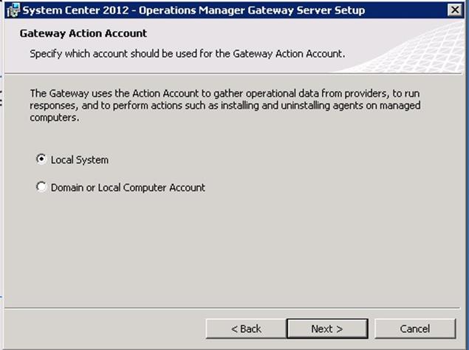Click the header line beneath the banner

click(232, 73)
